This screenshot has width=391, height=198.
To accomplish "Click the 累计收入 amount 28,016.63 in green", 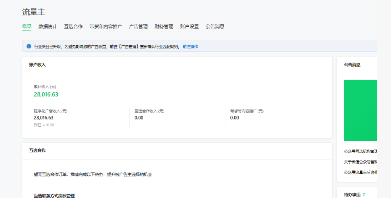I will point(46,94).
